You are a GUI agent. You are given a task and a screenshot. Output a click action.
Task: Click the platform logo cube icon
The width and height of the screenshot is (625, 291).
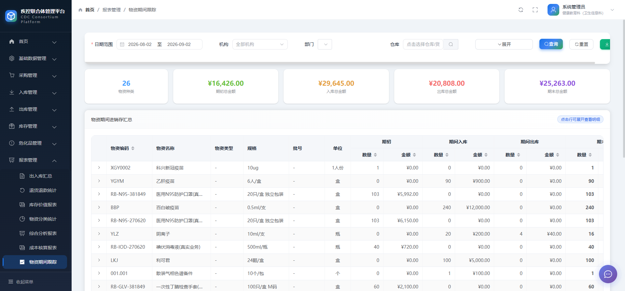(x=11, y=16)
